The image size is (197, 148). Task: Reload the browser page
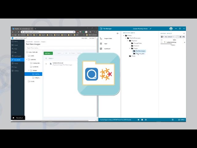pos(18,32)
